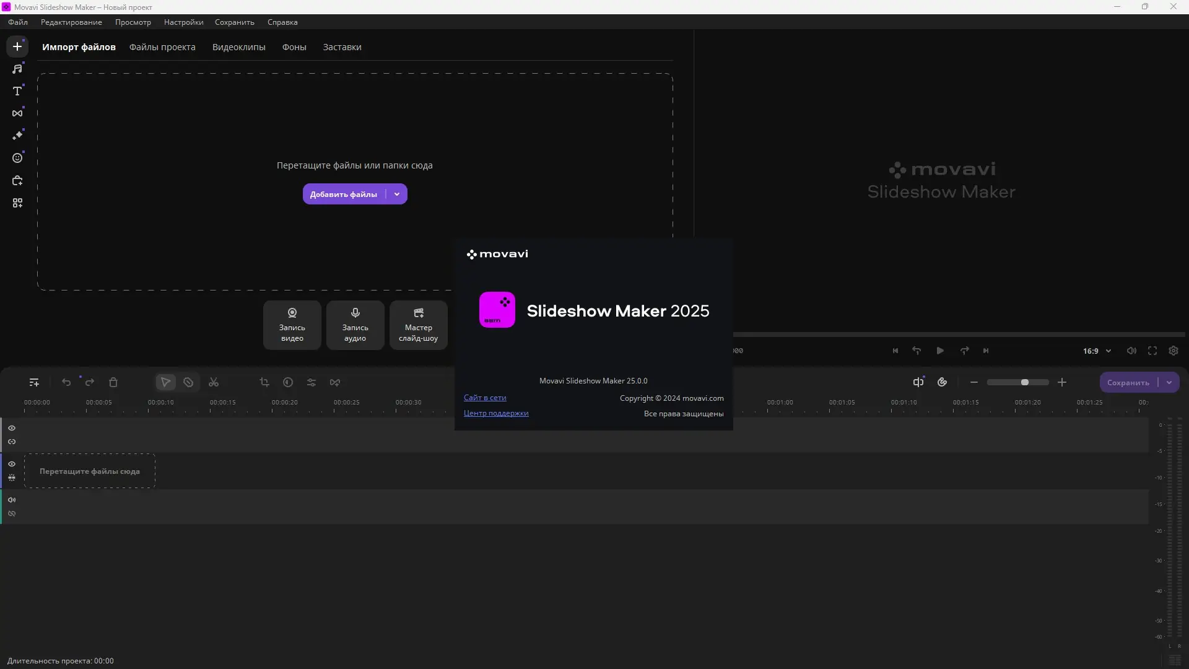Image resolution: width=1189 pixels, height=669 pixels.
Task: Open the 16:9 aspect ratio dropdown
Action: point(1097,351)
